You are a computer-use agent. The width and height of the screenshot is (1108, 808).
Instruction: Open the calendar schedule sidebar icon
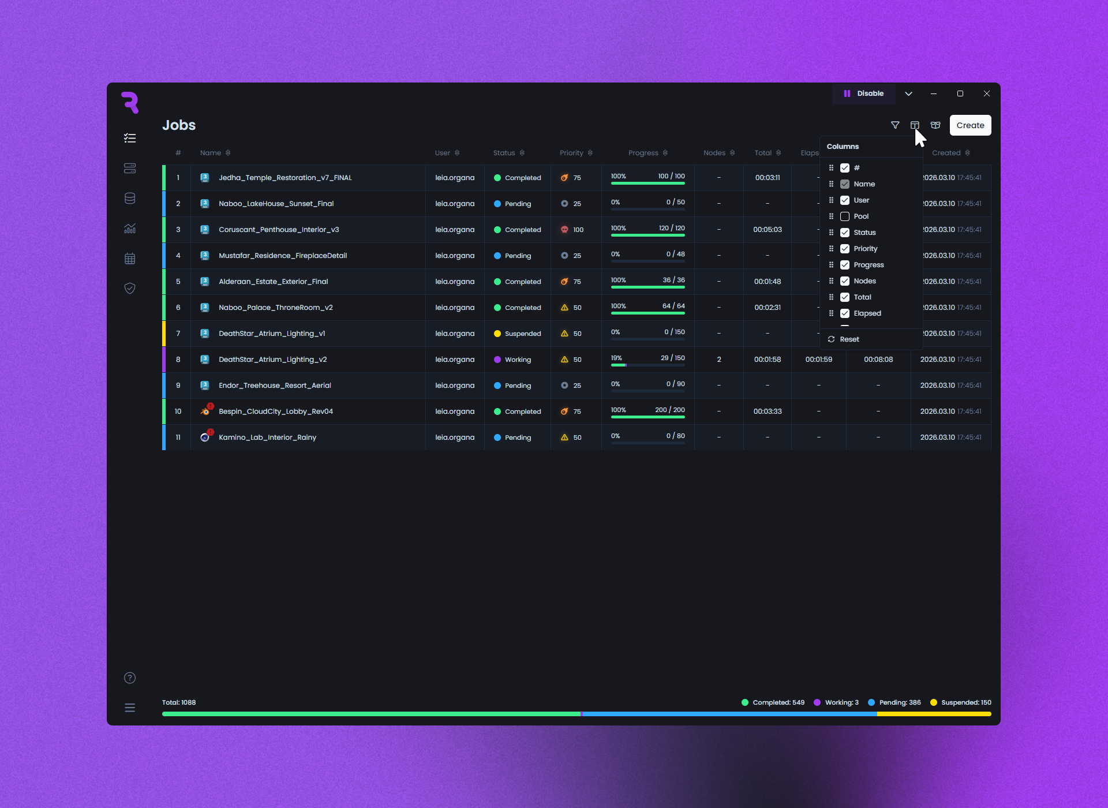130,259
